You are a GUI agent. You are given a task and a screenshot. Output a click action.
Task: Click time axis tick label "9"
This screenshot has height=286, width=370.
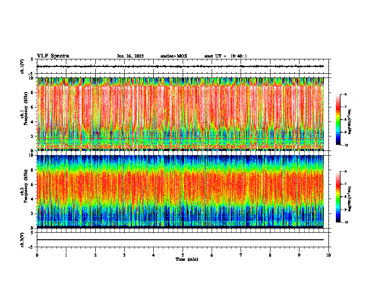(x=299, y=255)
